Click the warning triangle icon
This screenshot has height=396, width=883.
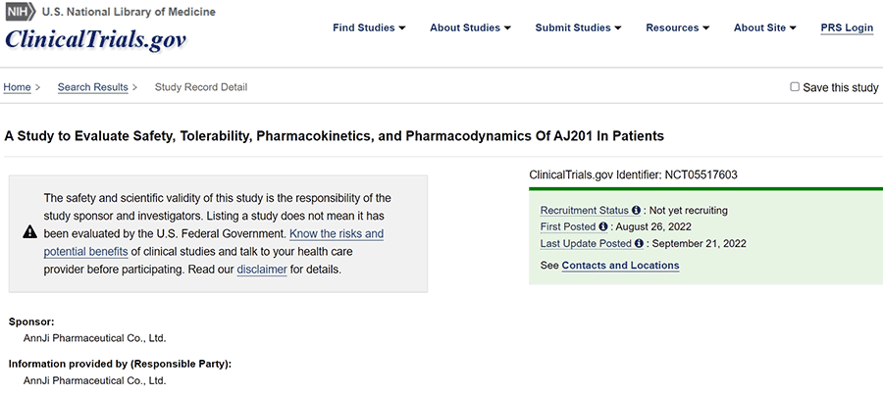tap(30, 233)
